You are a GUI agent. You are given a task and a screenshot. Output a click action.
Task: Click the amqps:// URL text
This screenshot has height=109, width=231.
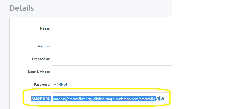click(x=104, y=99)
